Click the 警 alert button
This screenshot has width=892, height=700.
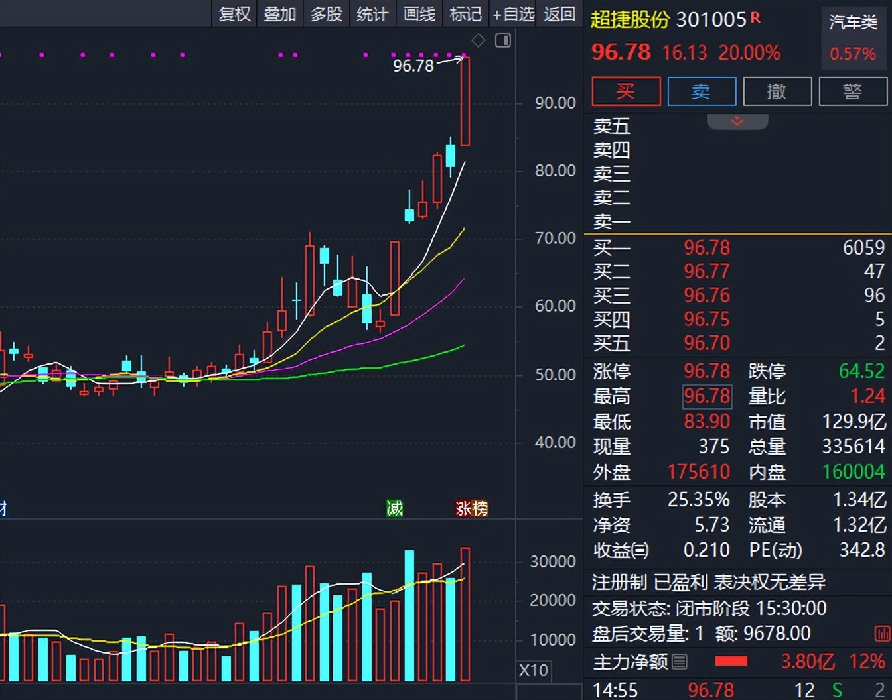(x=852, y=91)
